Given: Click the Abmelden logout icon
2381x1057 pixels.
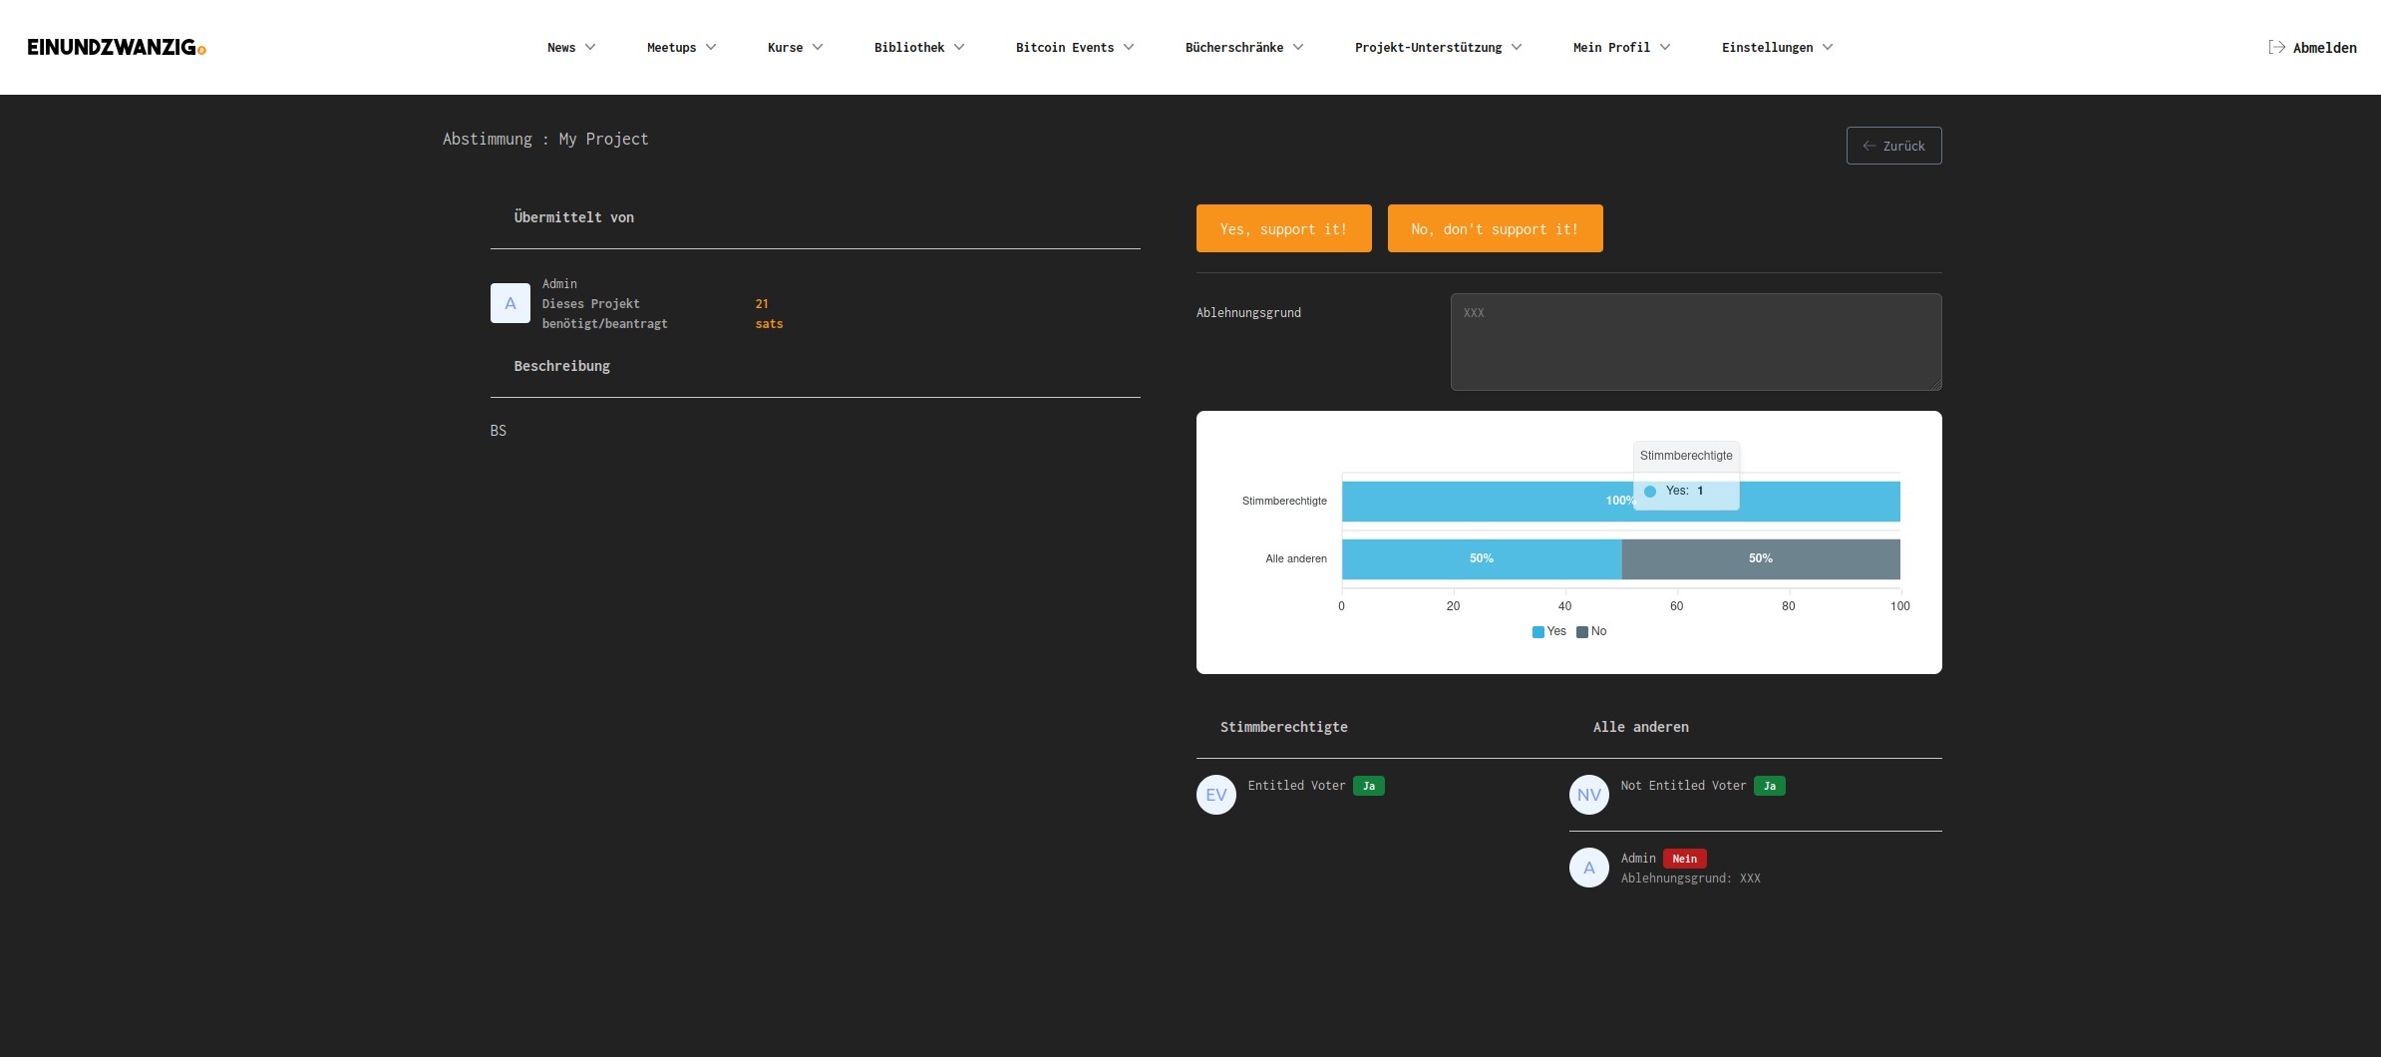Looking at the screenshot, I should (2276, 47).
